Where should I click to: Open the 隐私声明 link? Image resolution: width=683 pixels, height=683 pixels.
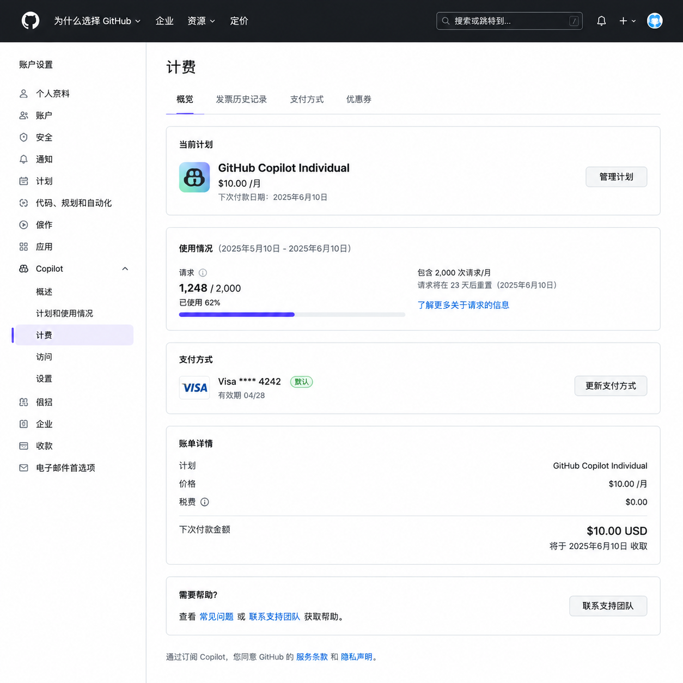[x=357, y=657]
